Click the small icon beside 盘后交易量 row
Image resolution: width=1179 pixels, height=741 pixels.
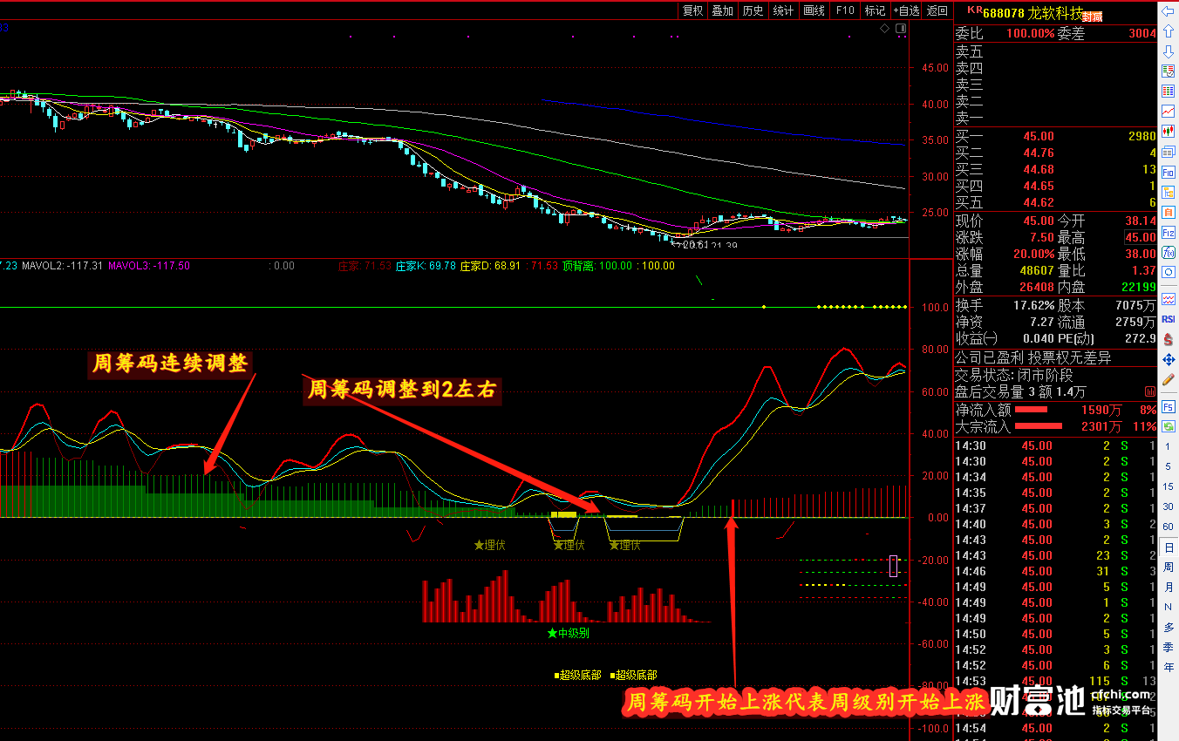click(1149, 391)
